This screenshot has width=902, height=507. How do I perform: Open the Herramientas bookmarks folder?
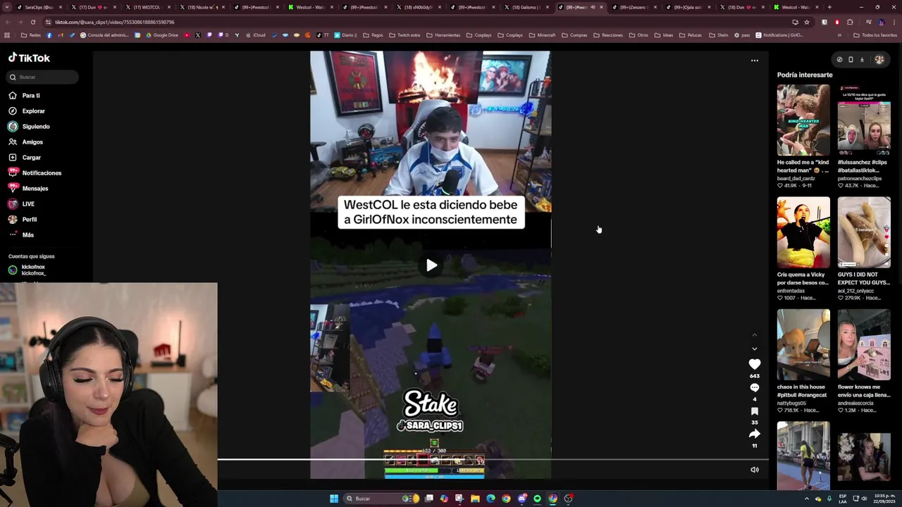pyautogui.click(x=443, y=35)
